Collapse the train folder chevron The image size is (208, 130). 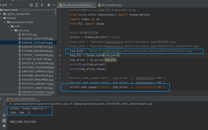8,26
